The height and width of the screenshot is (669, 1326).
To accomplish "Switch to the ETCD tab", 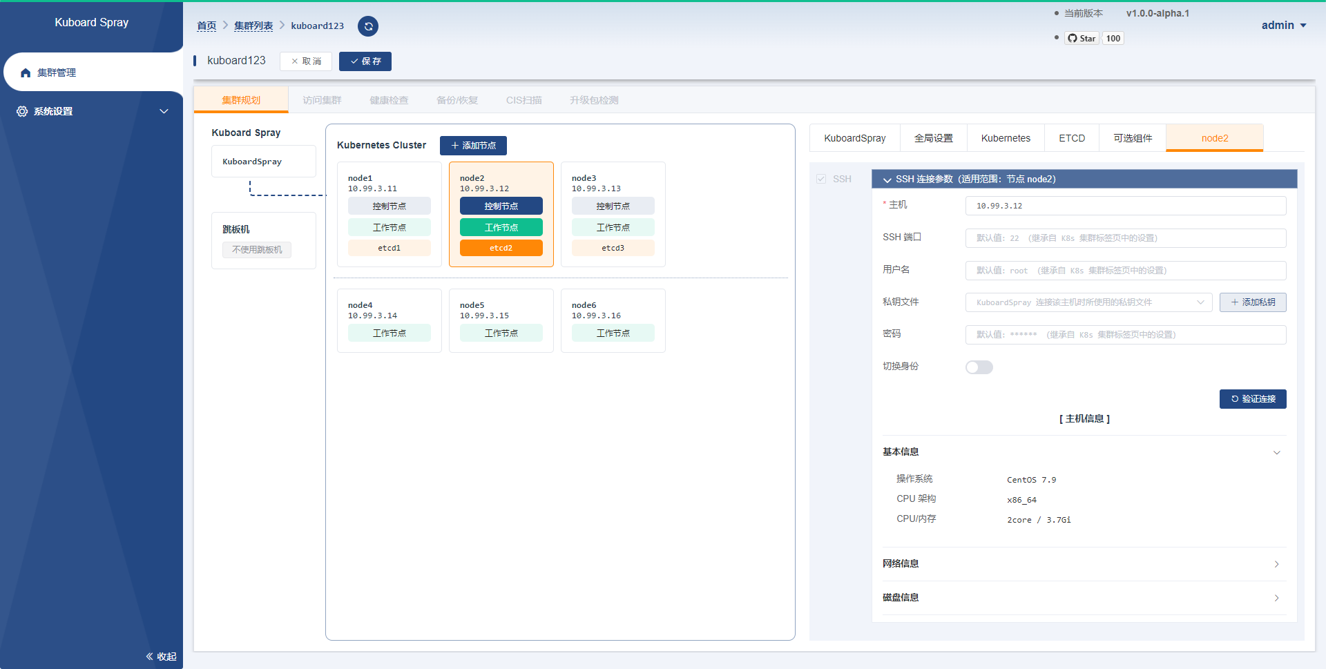I will (x=1072, y=138).
